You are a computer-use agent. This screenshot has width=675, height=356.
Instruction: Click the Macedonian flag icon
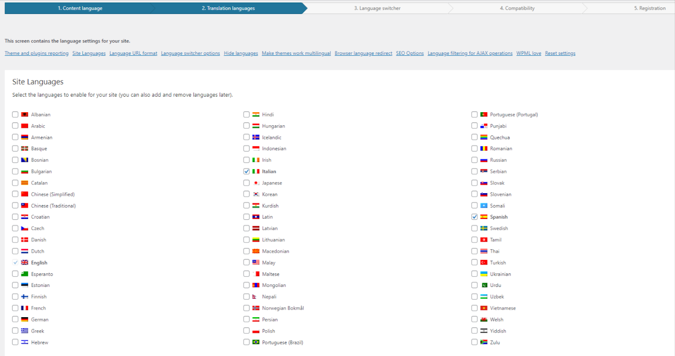click(x=256, y=251)
